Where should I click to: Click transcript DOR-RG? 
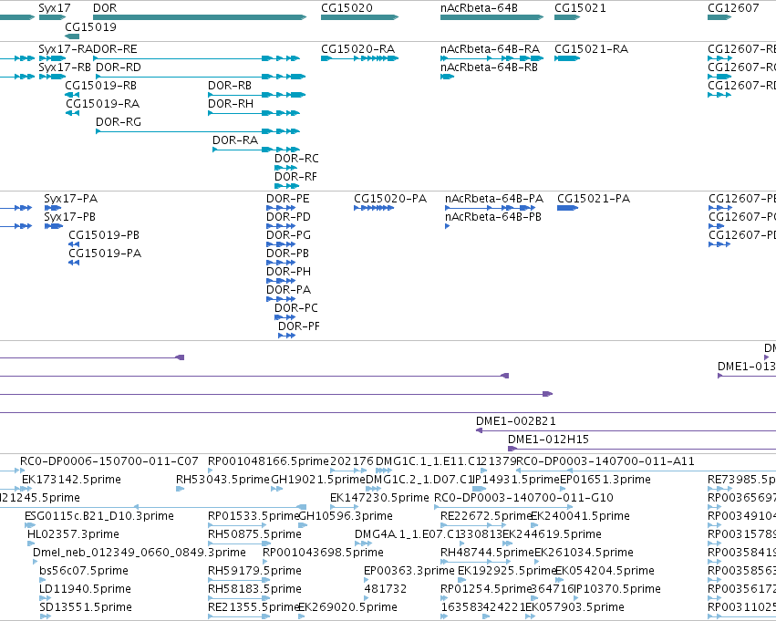(x=198, y=131)
